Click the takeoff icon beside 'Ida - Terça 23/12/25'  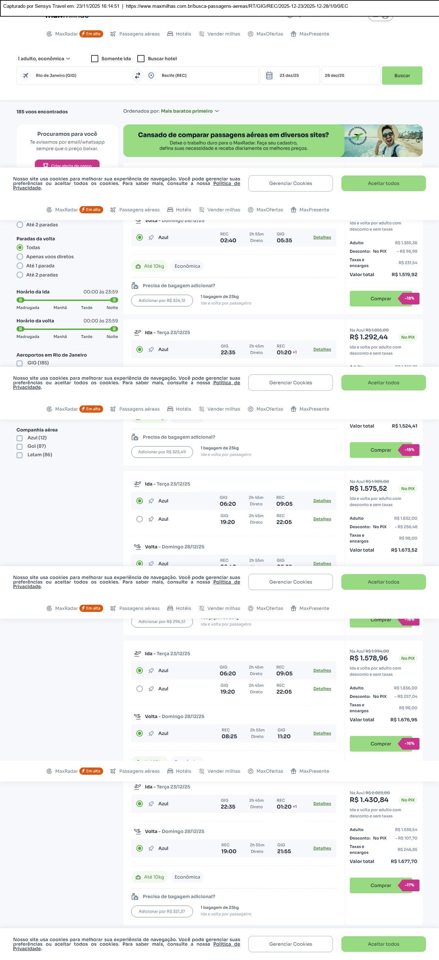[138, 332]
